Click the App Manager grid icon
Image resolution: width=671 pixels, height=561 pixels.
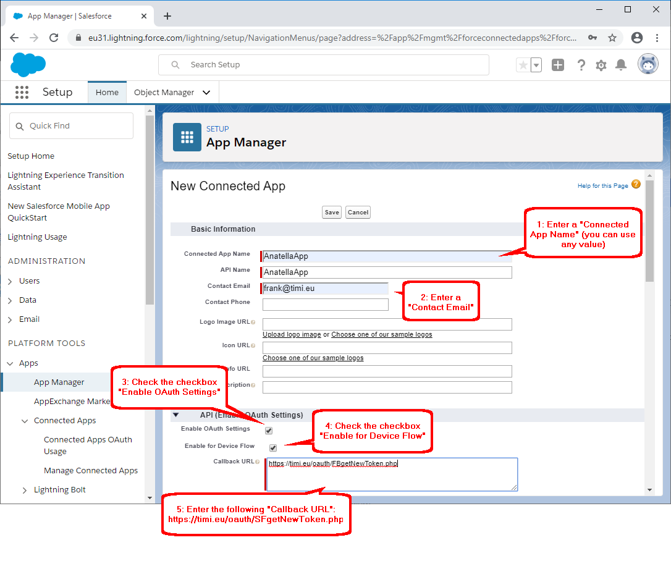click(187, 137)
